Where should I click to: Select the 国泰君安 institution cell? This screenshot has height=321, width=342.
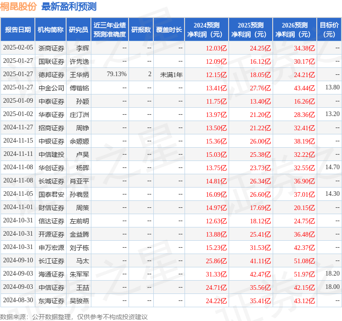coord(51,194)
